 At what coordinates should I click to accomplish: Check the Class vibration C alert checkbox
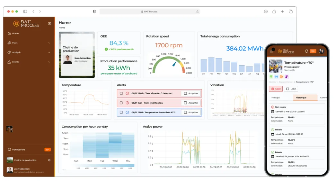[121, 93]
